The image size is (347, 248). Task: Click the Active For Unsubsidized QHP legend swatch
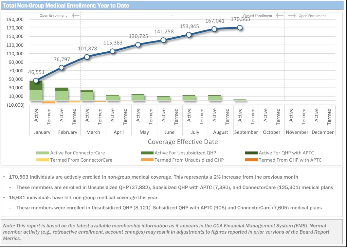[147, 153]
